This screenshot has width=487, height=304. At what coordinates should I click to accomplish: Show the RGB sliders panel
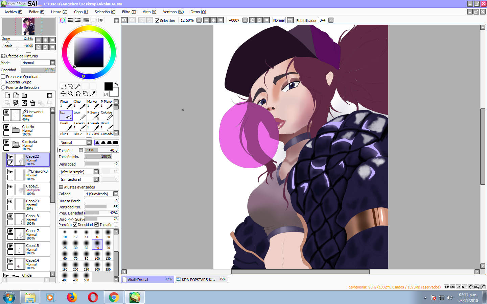point(70,20)
